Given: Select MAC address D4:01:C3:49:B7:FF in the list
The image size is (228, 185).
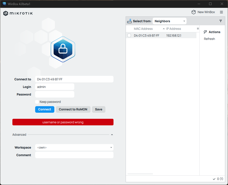Looking at the screenshot, I should click(x=146, y=36).
